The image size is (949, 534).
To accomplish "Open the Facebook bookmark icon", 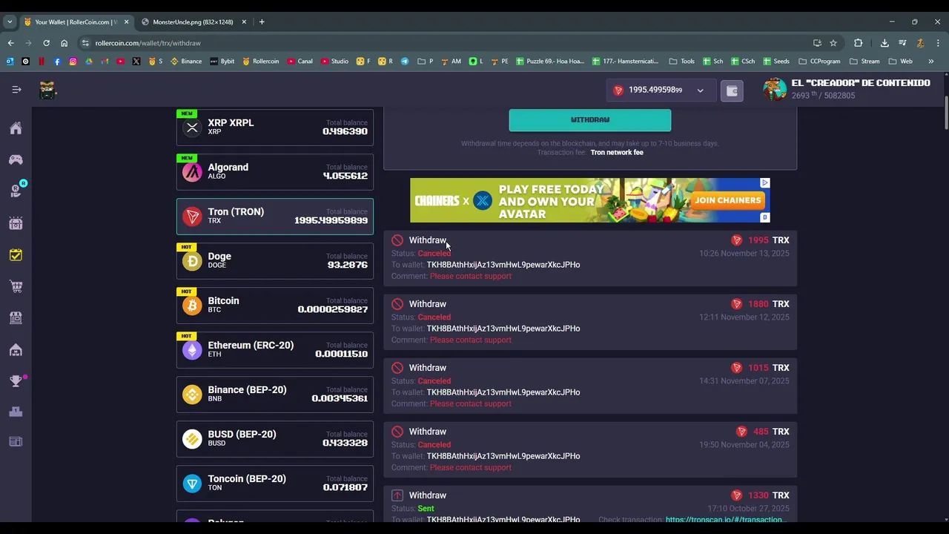I will pos(57,61).
